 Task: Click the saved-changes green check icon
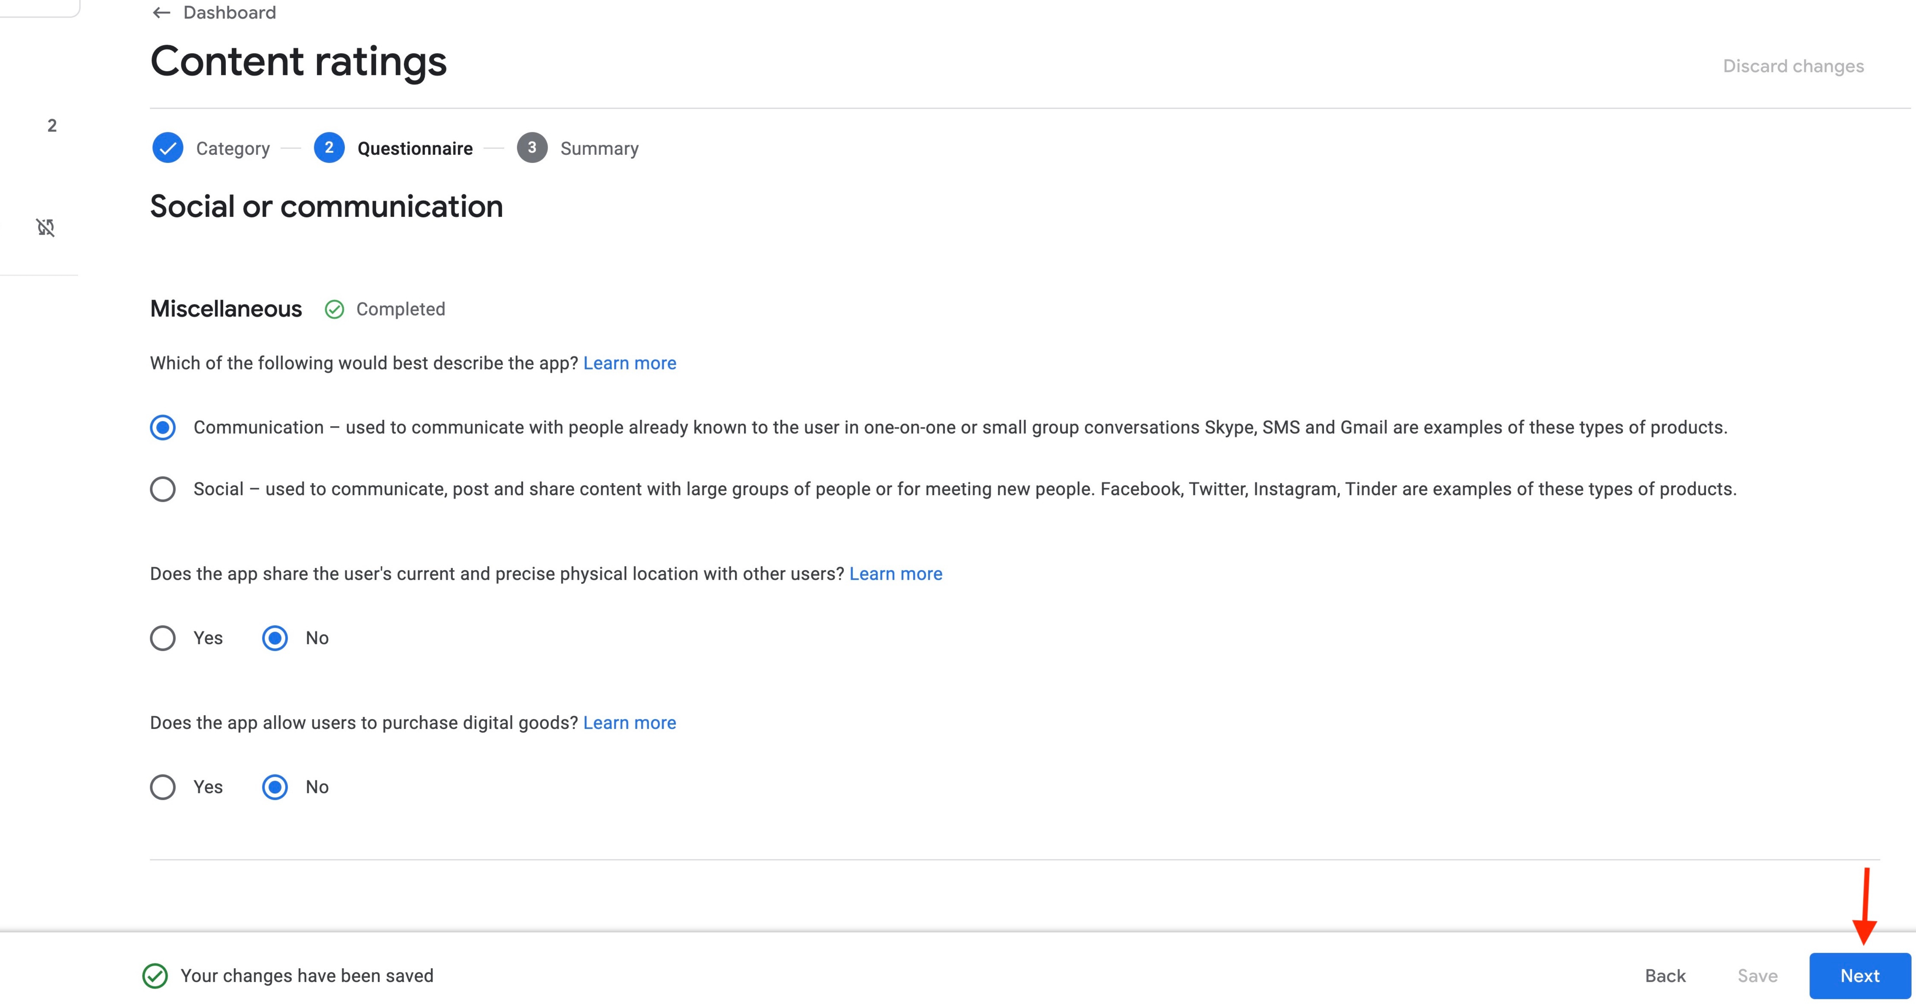coord(155,975)
